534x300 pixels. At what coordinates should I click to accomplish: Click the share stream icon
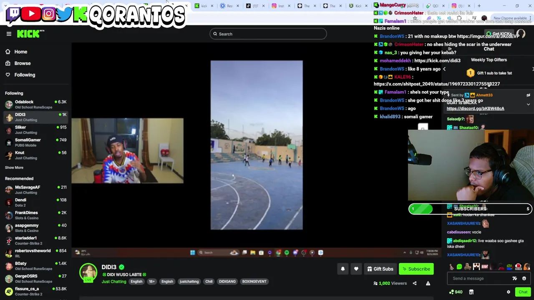(414, 283)
